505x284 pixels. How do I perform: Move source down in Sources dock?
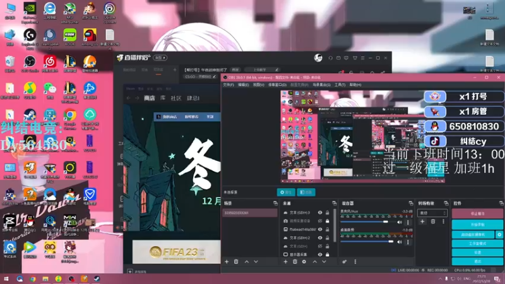click(324, 262)
